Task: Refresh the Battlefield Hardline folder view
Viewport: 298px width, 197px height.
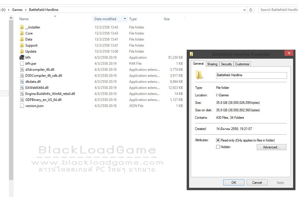Action: pos(251,10)
